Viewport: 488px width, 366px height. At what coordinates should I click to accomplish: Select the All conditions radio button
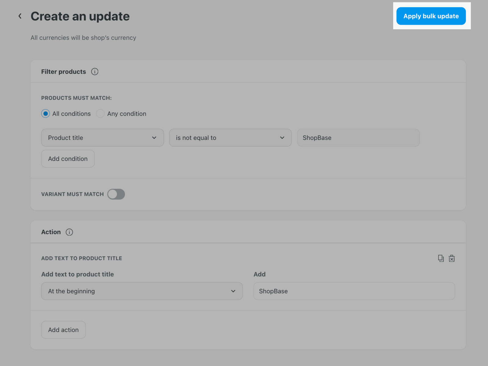click(x=45, y=114)
